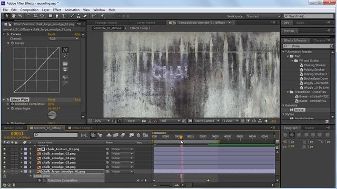This screenshot has height=189, width=337.
Task: Select the Rotation tool
Action: 28,16
